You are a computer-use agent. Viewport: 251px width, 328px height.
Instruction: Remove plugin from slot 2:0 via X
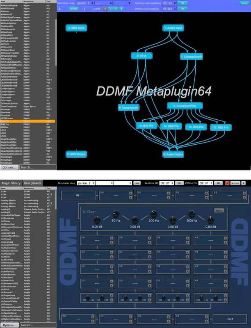click(x=150, y=238)
